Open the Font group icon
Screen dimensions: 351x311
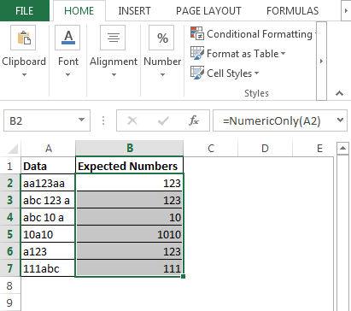click(67, 38)
